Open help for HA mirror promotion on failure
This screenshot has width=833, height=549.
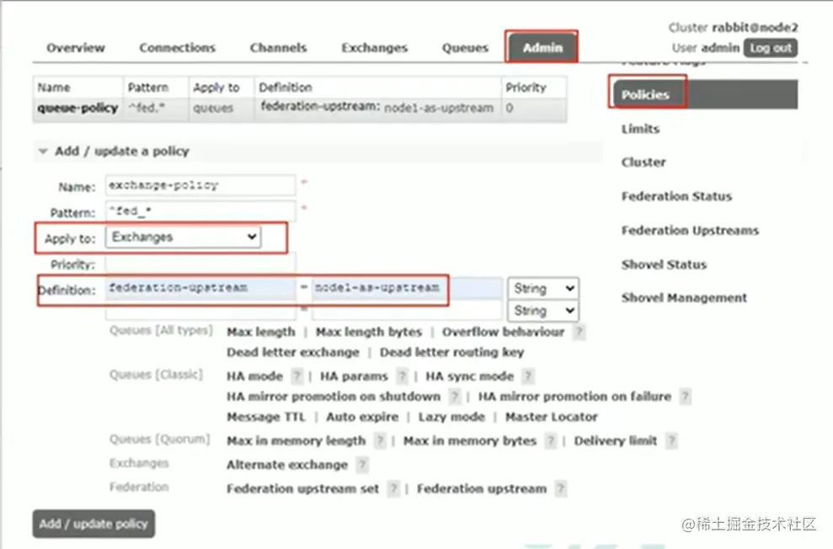click(x=686, y=397)
